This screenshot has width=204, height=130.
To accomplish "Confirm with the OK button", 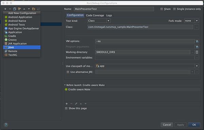I will 194,125.
